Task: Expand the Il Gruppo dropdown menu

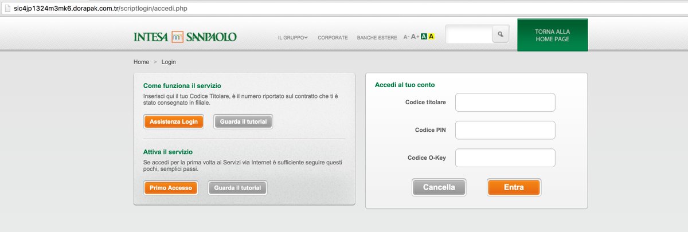Action: [293, 37]
